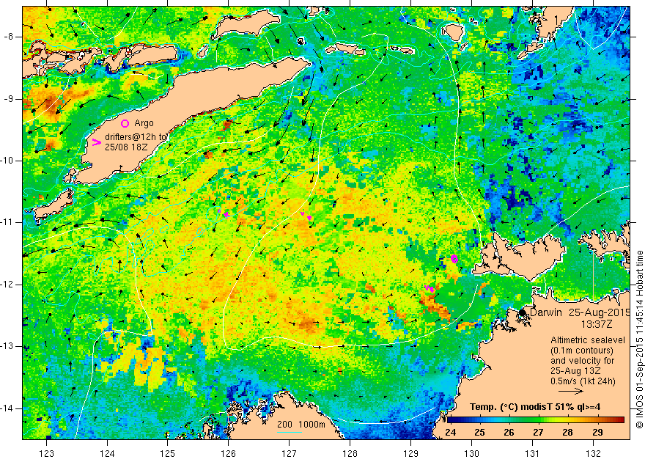Click the colorbar label '28'
This screenshot has width=645, height=462.
pyautogui.click(x=568, y=433)
